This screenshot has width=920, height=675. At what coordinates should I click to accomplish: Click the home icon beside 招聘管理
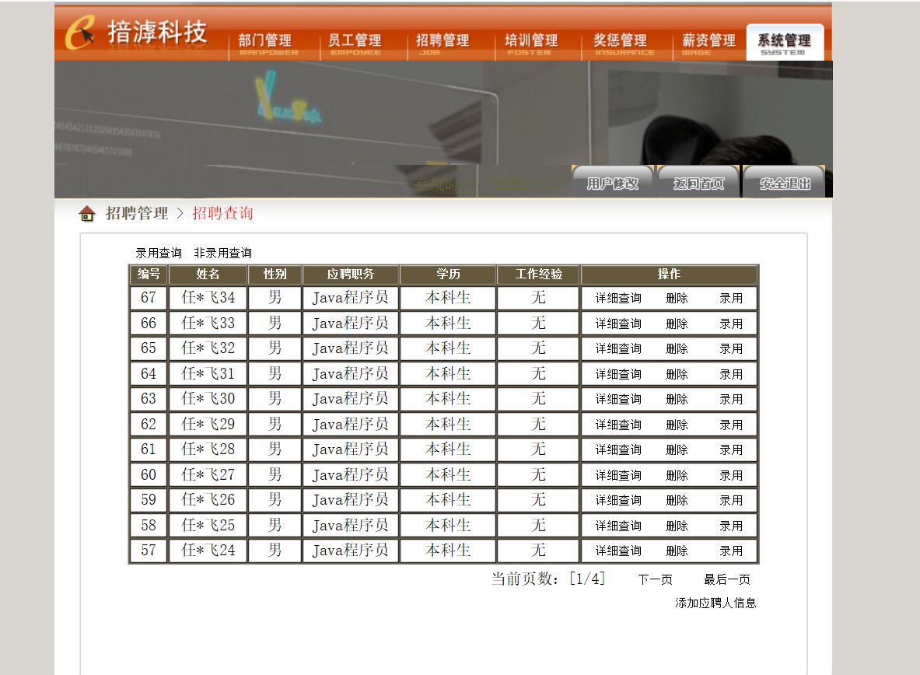point(87,214)
